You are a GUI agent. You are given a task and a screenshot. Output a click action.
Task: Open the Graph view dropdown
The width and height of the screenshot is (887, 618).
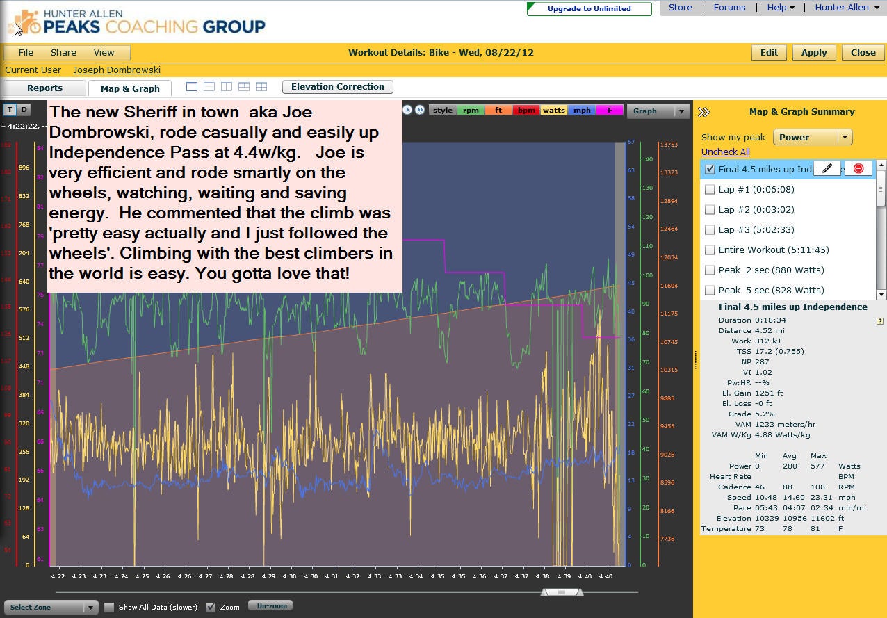coord(657,110)
